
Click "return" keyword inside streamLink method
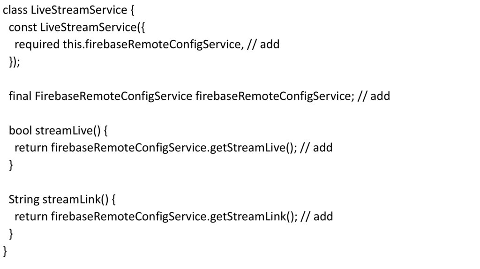(x=31, y=217)
